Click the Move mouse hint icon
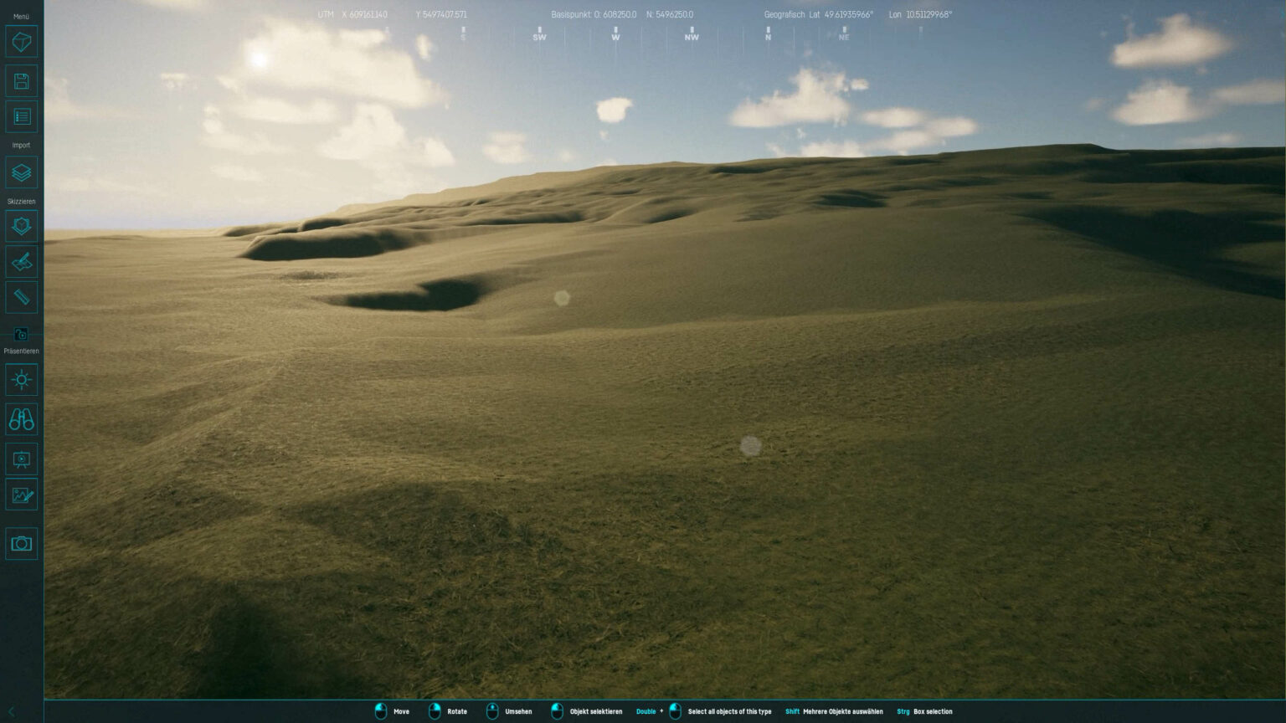The width and height of the screenshot is (1286, 723). click(x=381, y=711)
